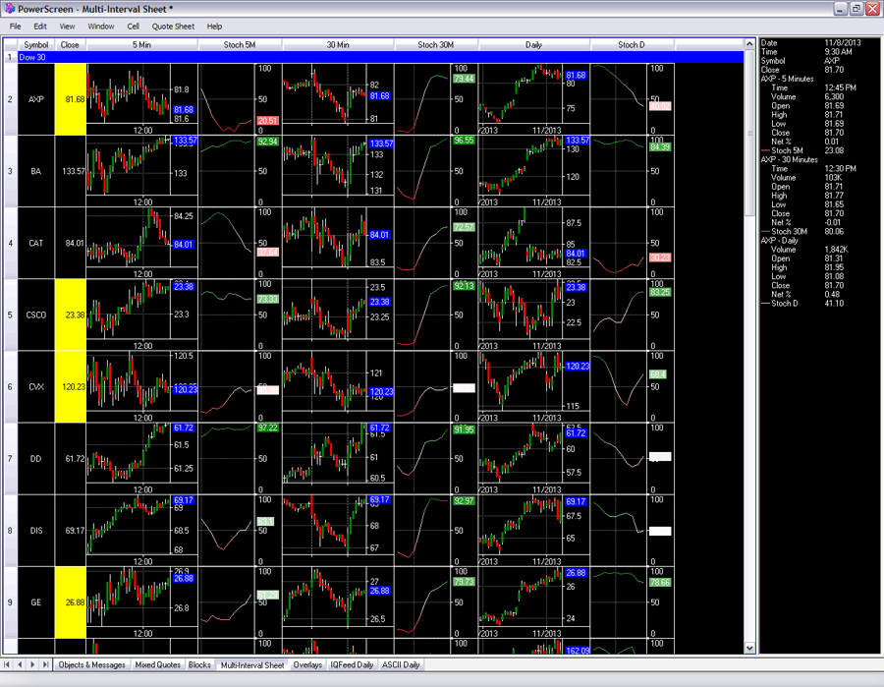
Task: Click the next sheet tab arrow
Action: (32, 664)
